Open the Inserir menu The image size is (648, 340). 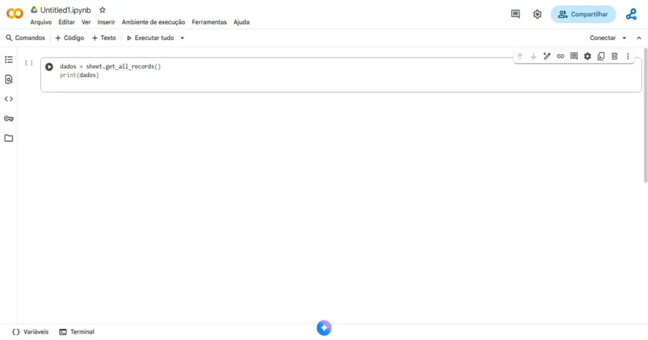coord(106,22)
